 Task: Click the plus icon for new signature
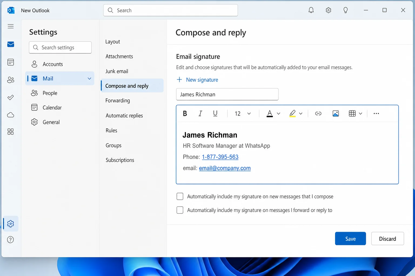179,80
